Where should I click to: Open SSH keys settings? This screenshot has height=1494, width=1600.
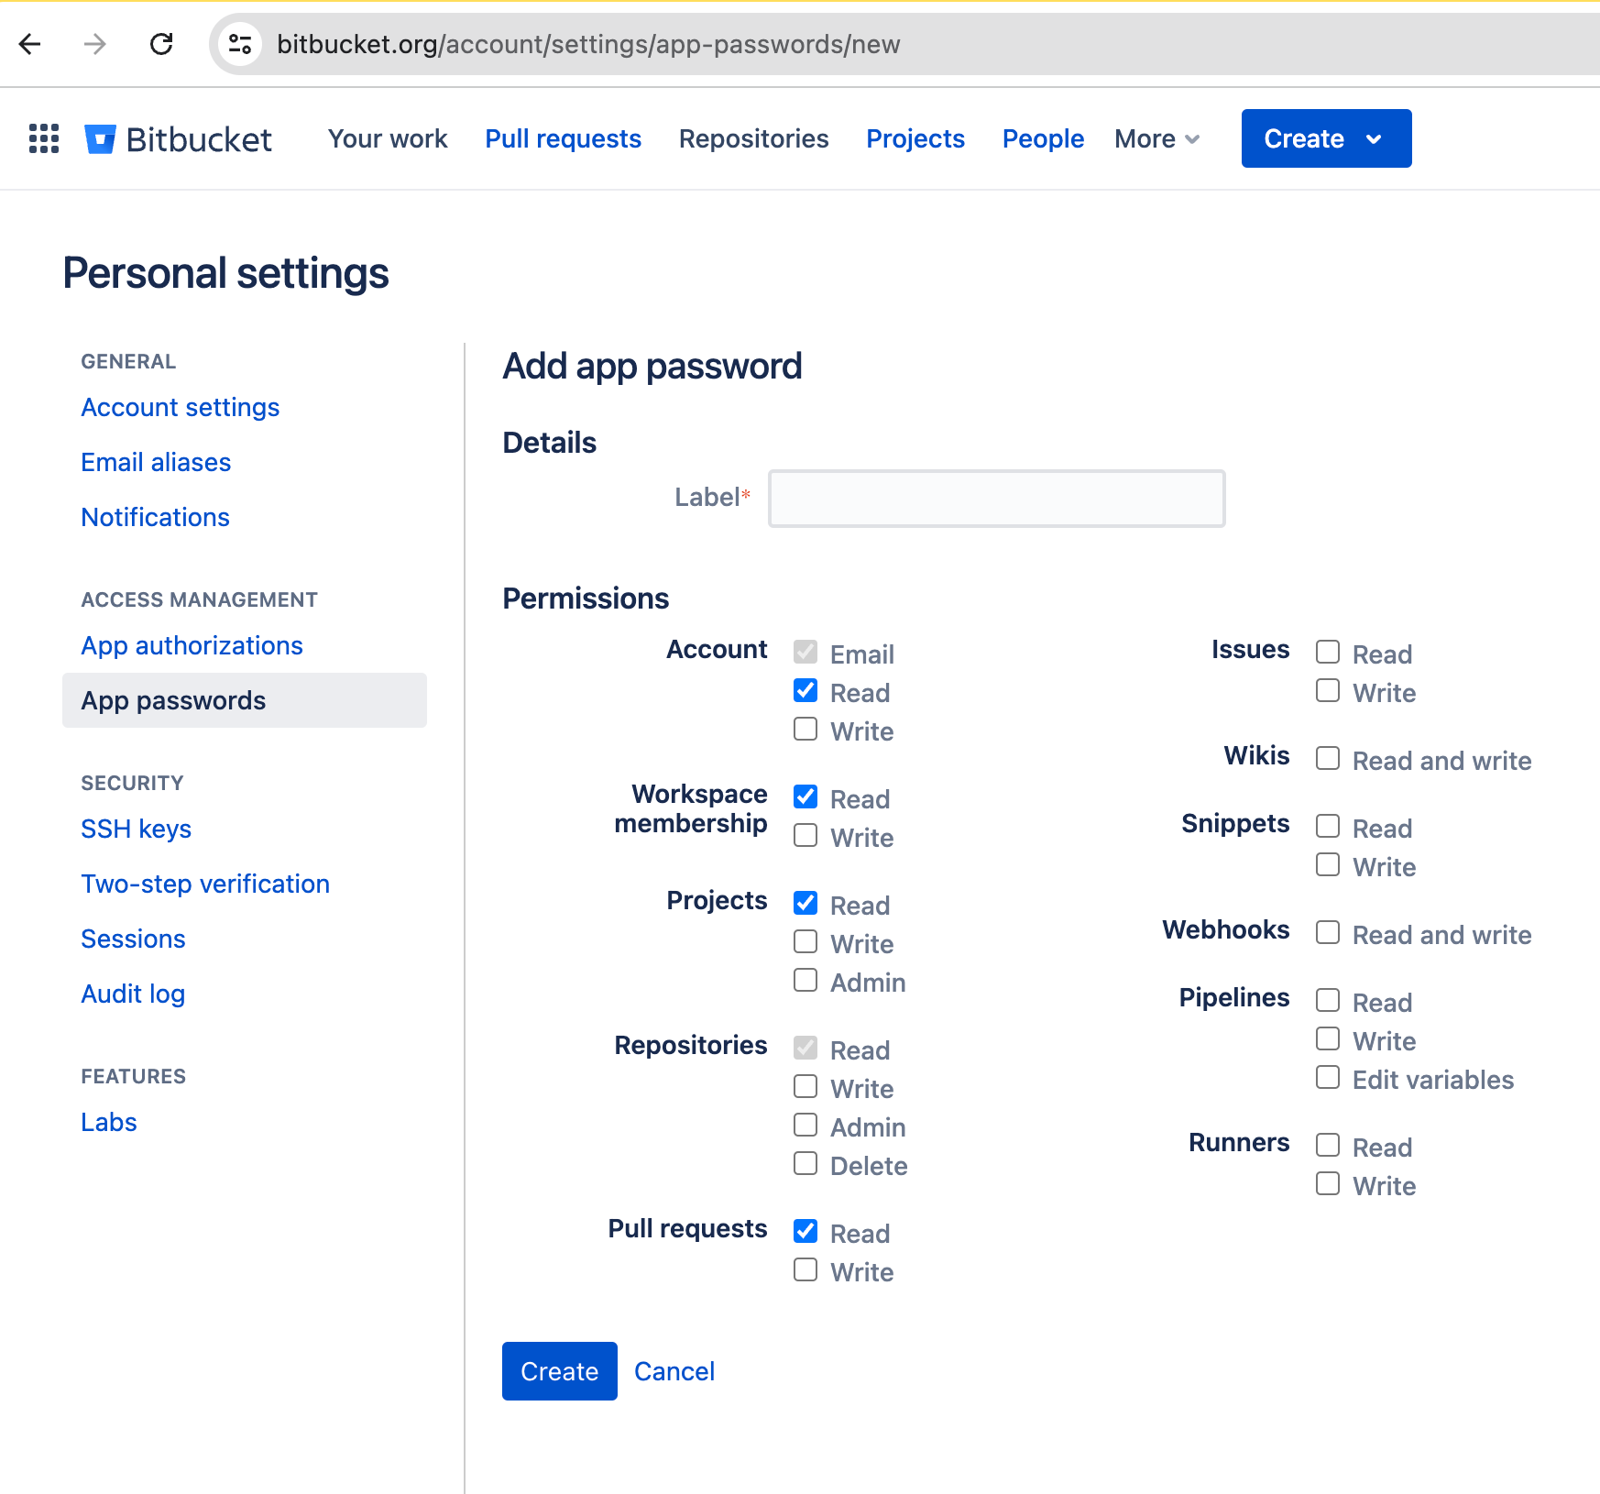136,829
